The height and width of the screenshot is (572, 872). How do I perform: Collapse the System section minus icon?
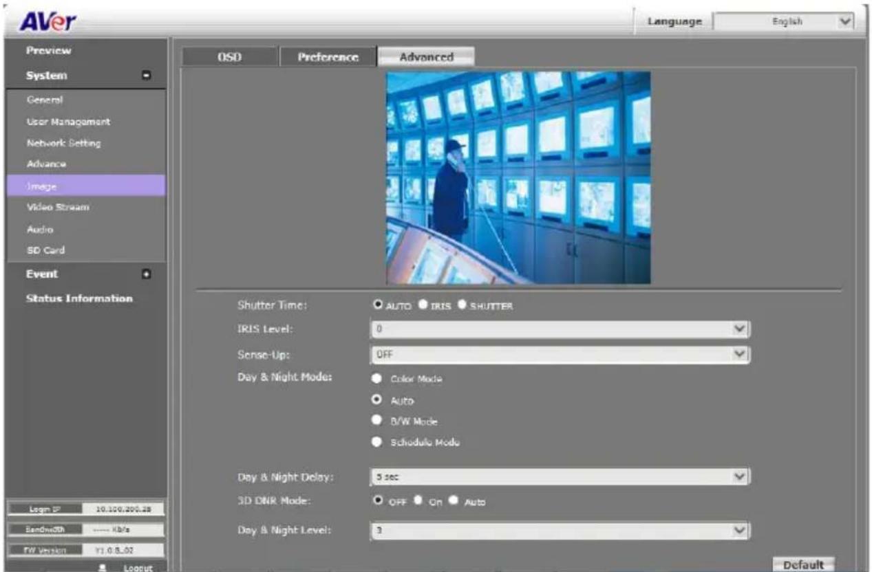tap(146, 76)
